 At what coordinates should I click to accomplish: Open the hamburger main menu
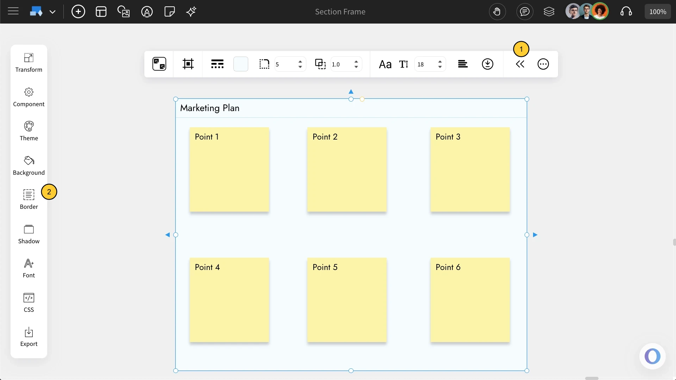pos(13,11)
